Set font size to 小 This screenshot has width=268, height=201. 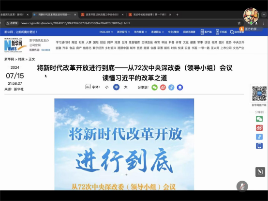click(107, 87)
